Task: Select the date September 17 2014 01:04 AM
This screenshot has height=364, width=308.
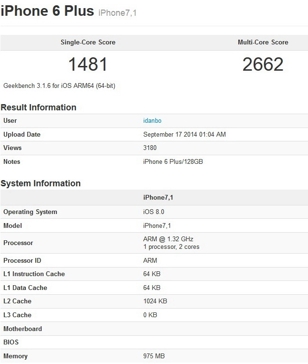Action: click(x=184, y=134)
